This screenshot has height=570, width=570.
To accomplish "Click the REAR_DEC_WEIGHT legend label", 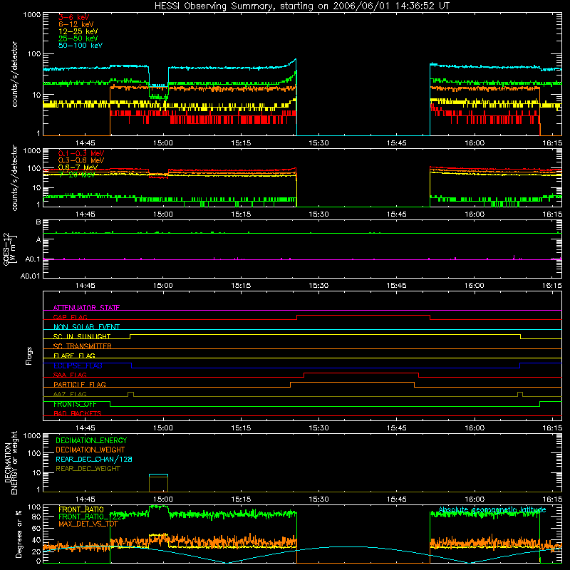I will click(88, 469).
